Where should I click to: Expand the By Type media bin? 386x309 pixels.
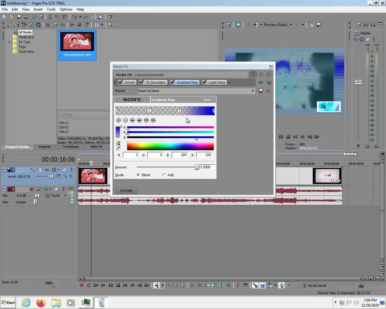click(x=9, y=42)
